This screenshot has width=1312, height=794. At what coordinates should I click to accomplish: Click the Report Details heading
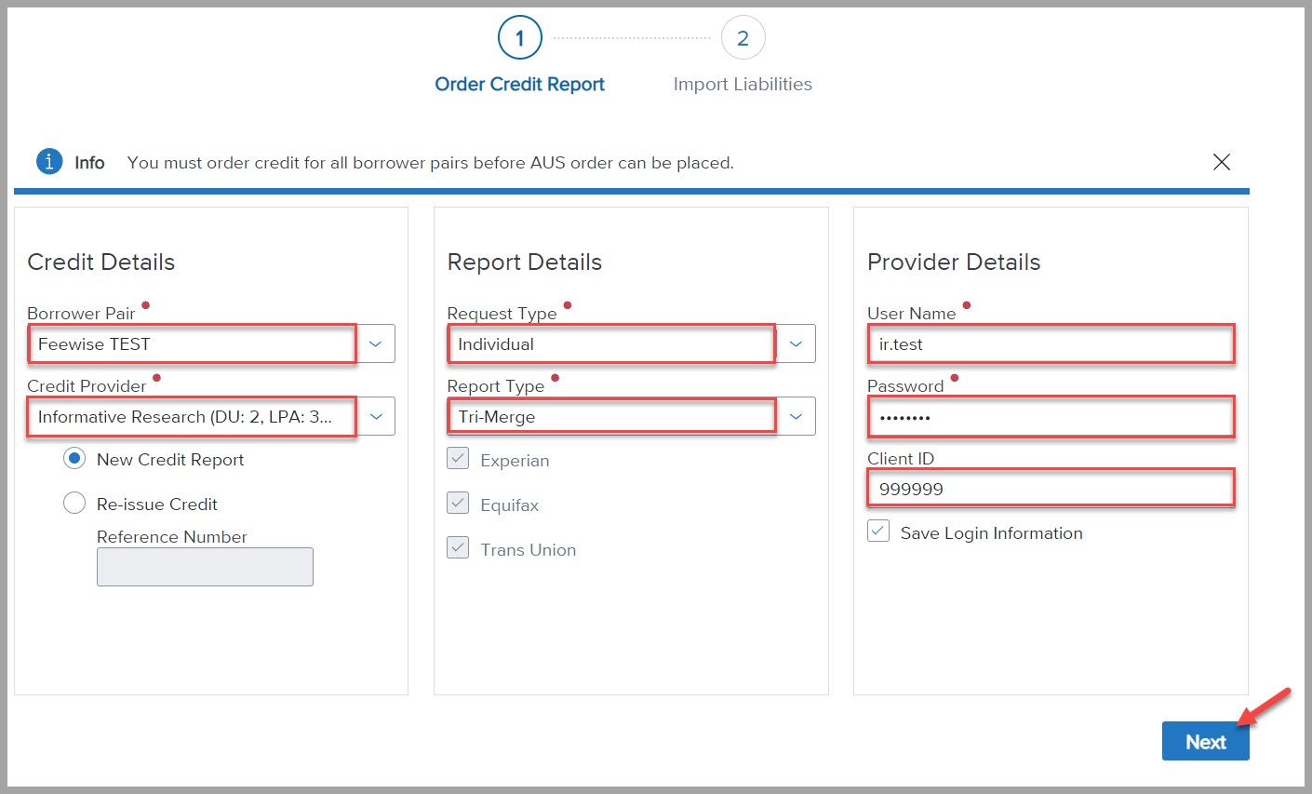[x=524, y=262]
